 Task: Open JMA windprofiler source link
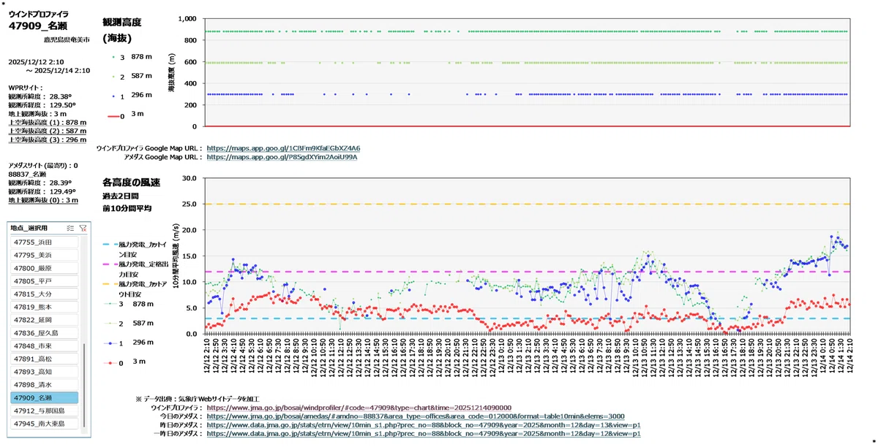point(359,408)
